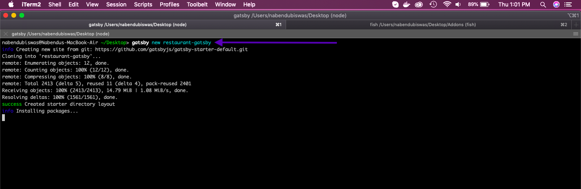Click the 'Resolving deltas: 100%' line
581x189 pixels.
(60, 97)
